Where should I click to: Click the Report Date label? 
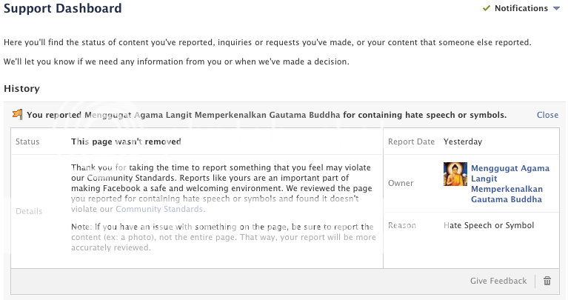pyautogui.click(x=412, y=141)
